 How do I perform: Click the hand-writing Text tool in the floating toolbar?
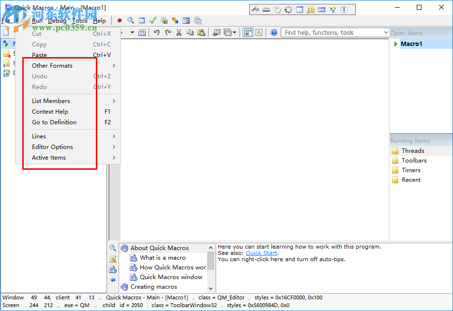pos(255,10)
